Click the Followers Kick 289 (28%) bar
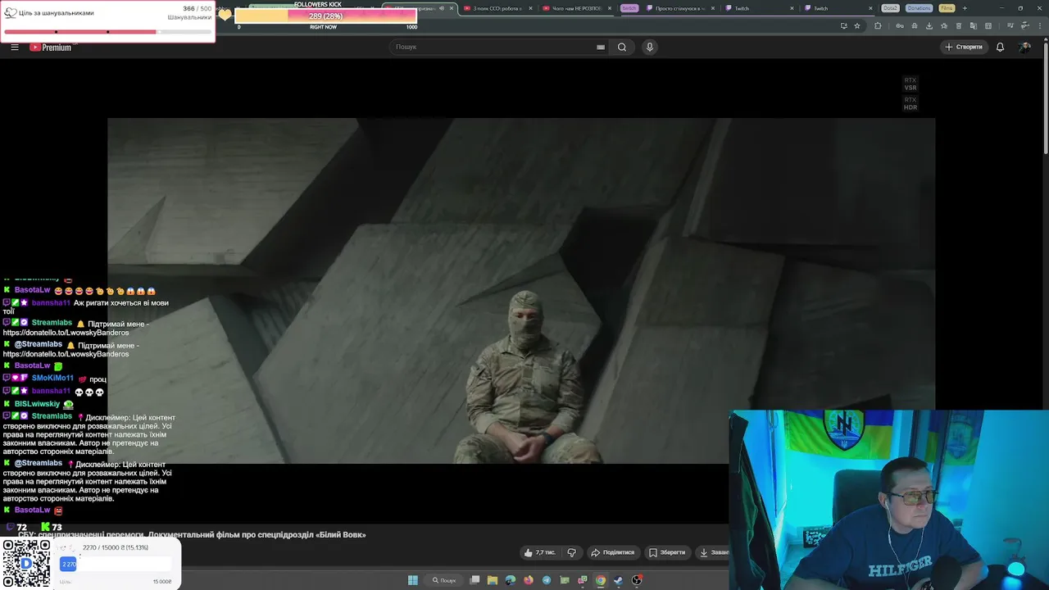The height and width of the screenshot is (590, 1049). point(325,16)
